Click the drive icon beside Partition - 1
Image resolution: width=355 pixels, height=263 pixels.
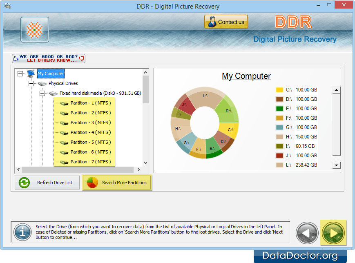64,103
